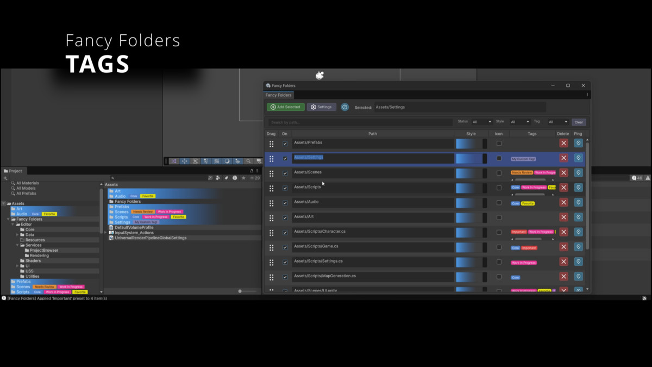Collapse the Editor folder tree node
This screenshot has height=367, width=652.
13,225
